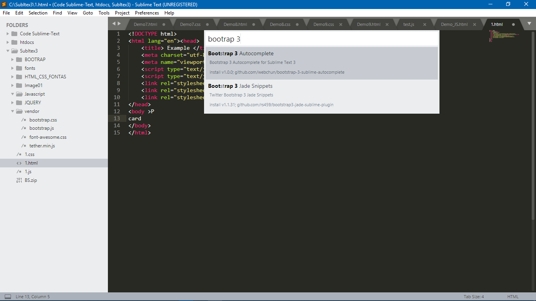
Task: Switch to the Demo7.css tab
Action: click(190, 24)
